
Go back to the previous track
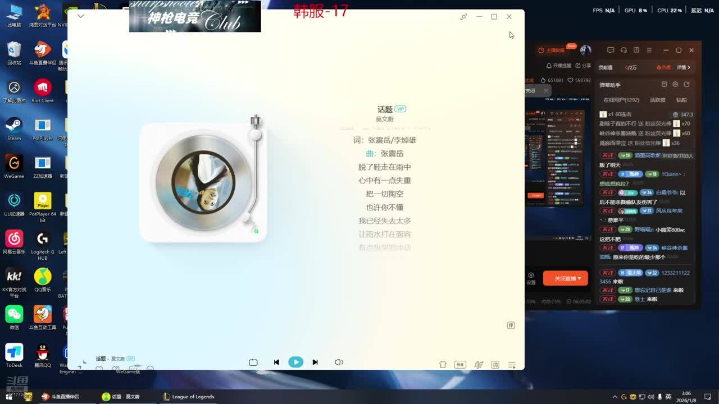276,362
